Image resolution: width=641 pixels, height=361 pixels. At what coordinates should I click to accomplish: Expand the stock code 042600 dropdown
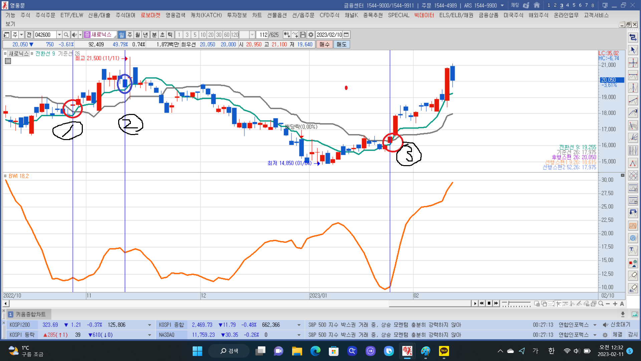pyautogui.click(x=59, y=35)
